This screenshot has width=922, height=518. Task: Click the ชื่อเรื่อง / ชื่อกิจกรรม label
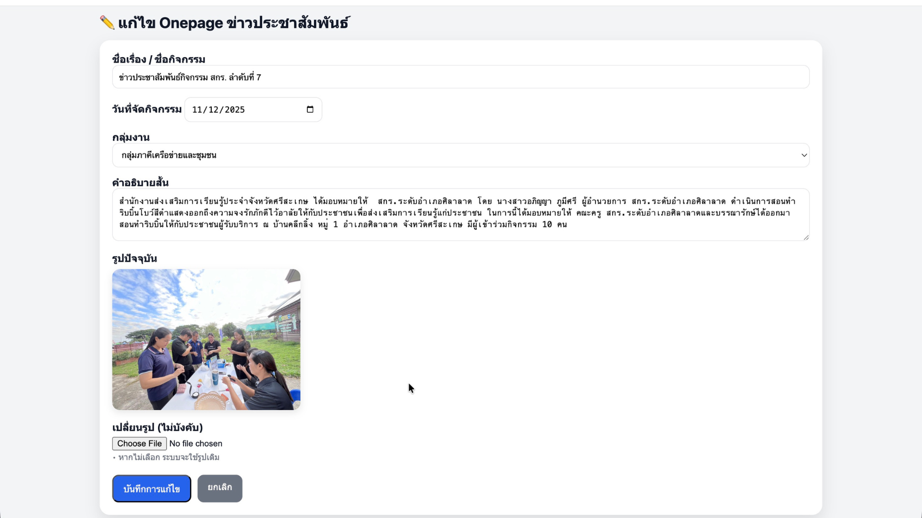coord(158,59)
